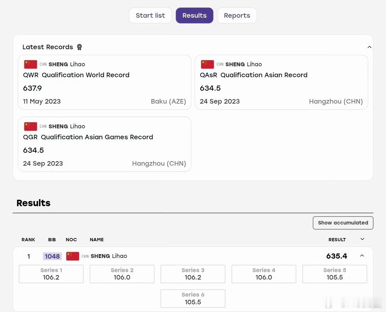Collapse the series details beside 635.4
This screenshot has height=312, width=386.
point(362,256)
